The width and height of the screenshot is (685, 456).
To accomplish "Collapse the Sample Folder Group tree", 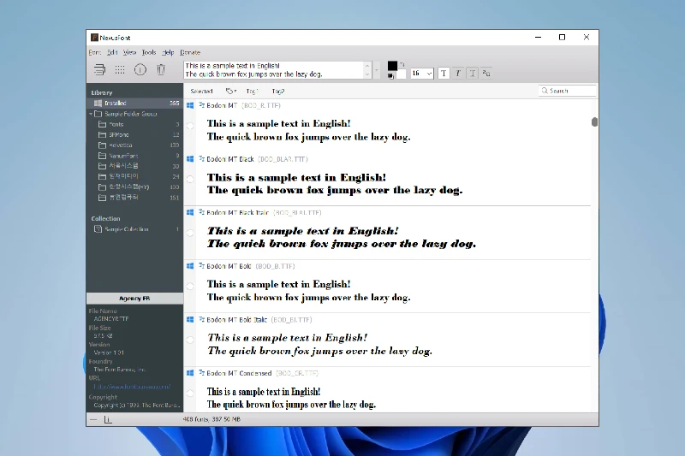I will point(90,114).
